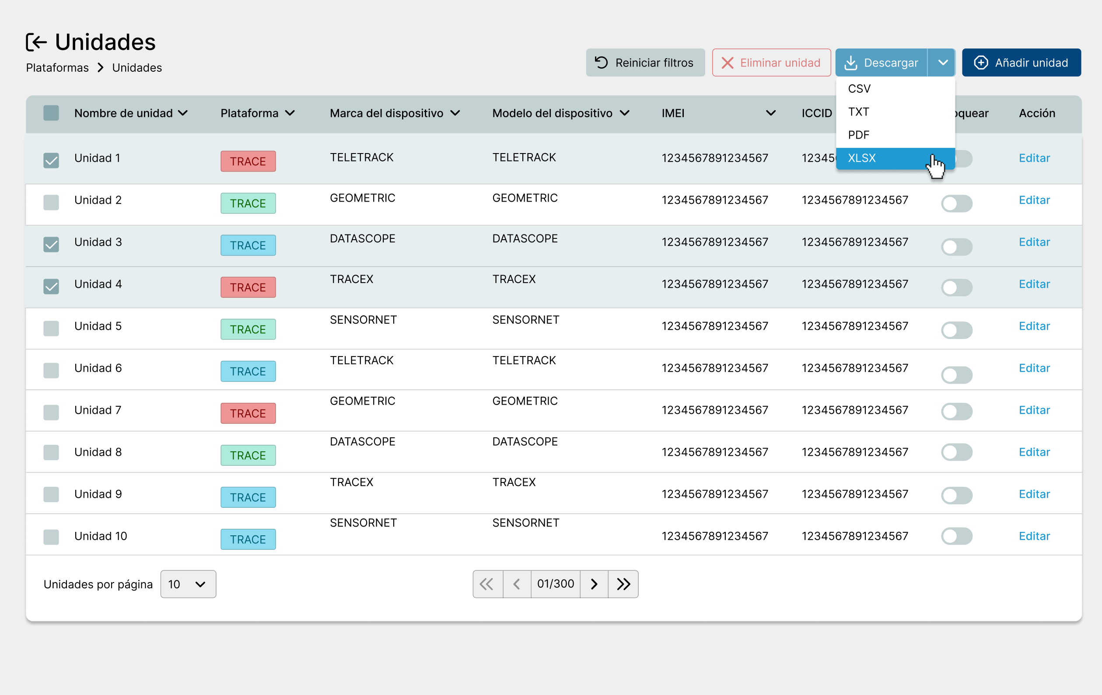
Task: Go to the next page arrow
Action: click(594, 584)
